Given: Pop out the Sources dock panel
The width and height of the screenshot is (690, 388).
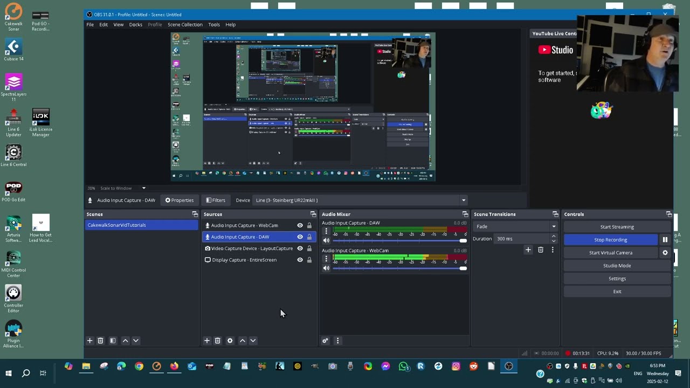Looking at the screenshot, I should point(313,214).
